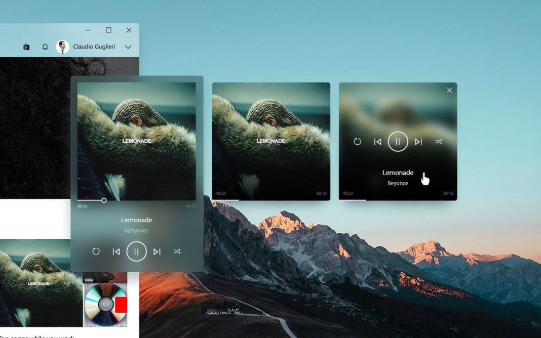
Task: Click the skip-previous icon in the right widget
Action: click(377, 142)
